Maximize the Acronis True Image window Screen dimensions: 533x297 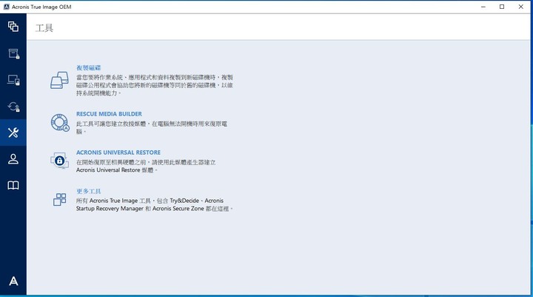point(502,7)
